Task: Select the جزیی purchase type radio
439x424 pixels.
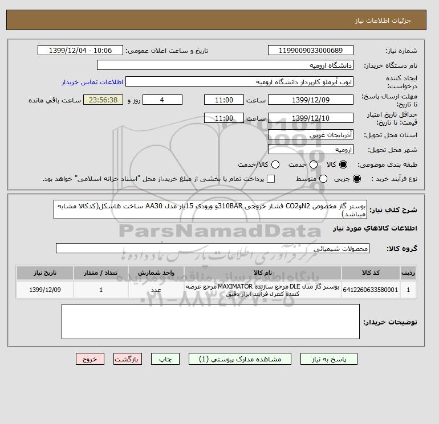Action: point(357,179)
